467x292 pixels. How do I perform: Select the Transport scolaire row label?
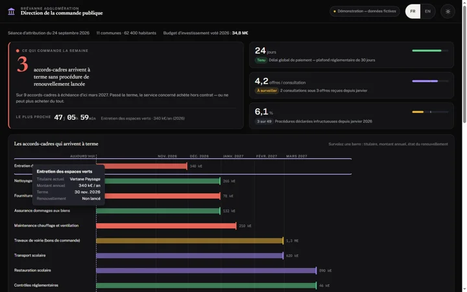(30, 256)
